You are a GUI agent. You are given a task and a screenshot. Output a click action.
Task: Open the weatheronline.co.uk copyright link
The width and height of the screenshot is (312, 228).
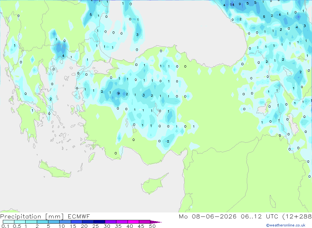pos(286,225)
